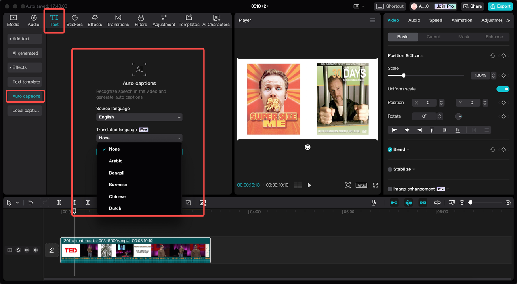Open the layout dropdown in title bar
The height and width of the screenshot is (284, 517).
[359, 6]
